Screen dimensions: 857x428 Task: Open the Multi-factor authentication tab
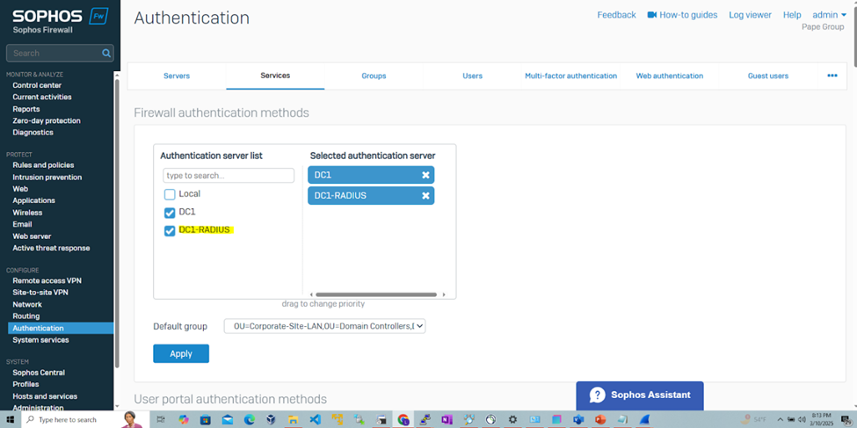(x=571, y=76)
